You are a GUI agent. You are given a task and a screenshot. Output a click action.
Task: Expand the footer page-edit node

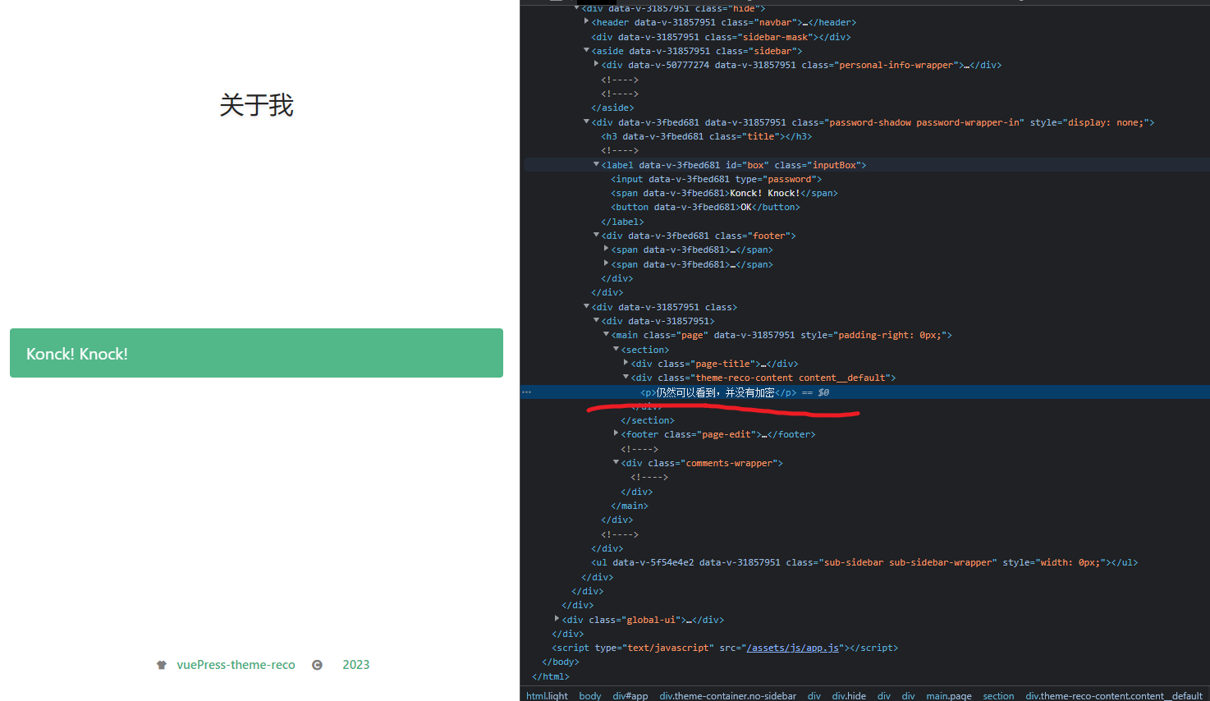[616, 434]
